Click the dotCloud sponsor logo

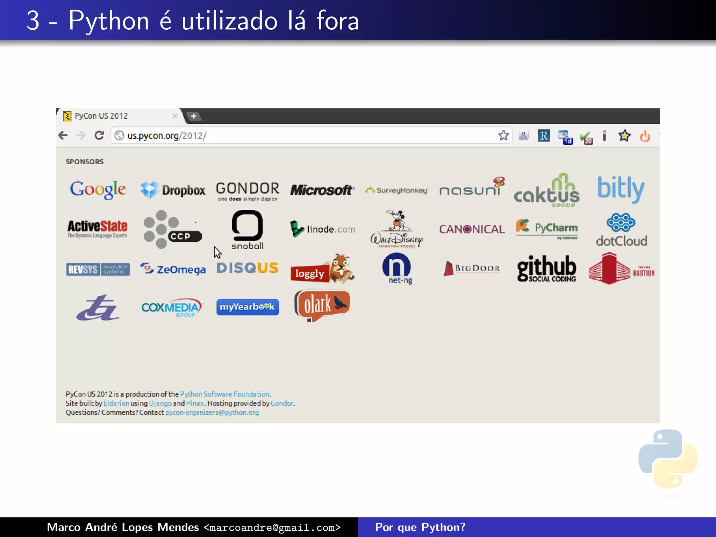(622, 230)
